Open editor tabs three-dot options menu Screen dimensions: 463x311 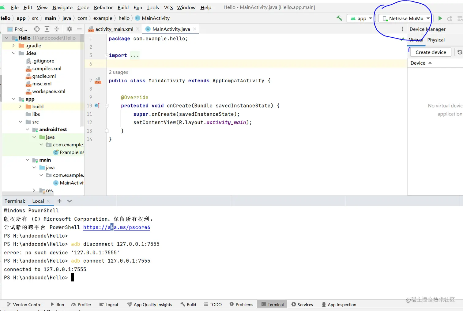tap(402, 29)
